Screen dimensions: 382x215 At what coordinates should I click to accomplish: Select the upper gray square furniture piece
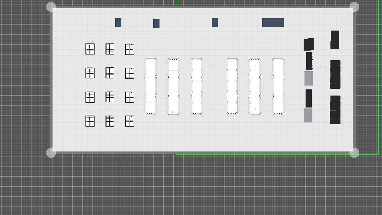pos(308,78)
